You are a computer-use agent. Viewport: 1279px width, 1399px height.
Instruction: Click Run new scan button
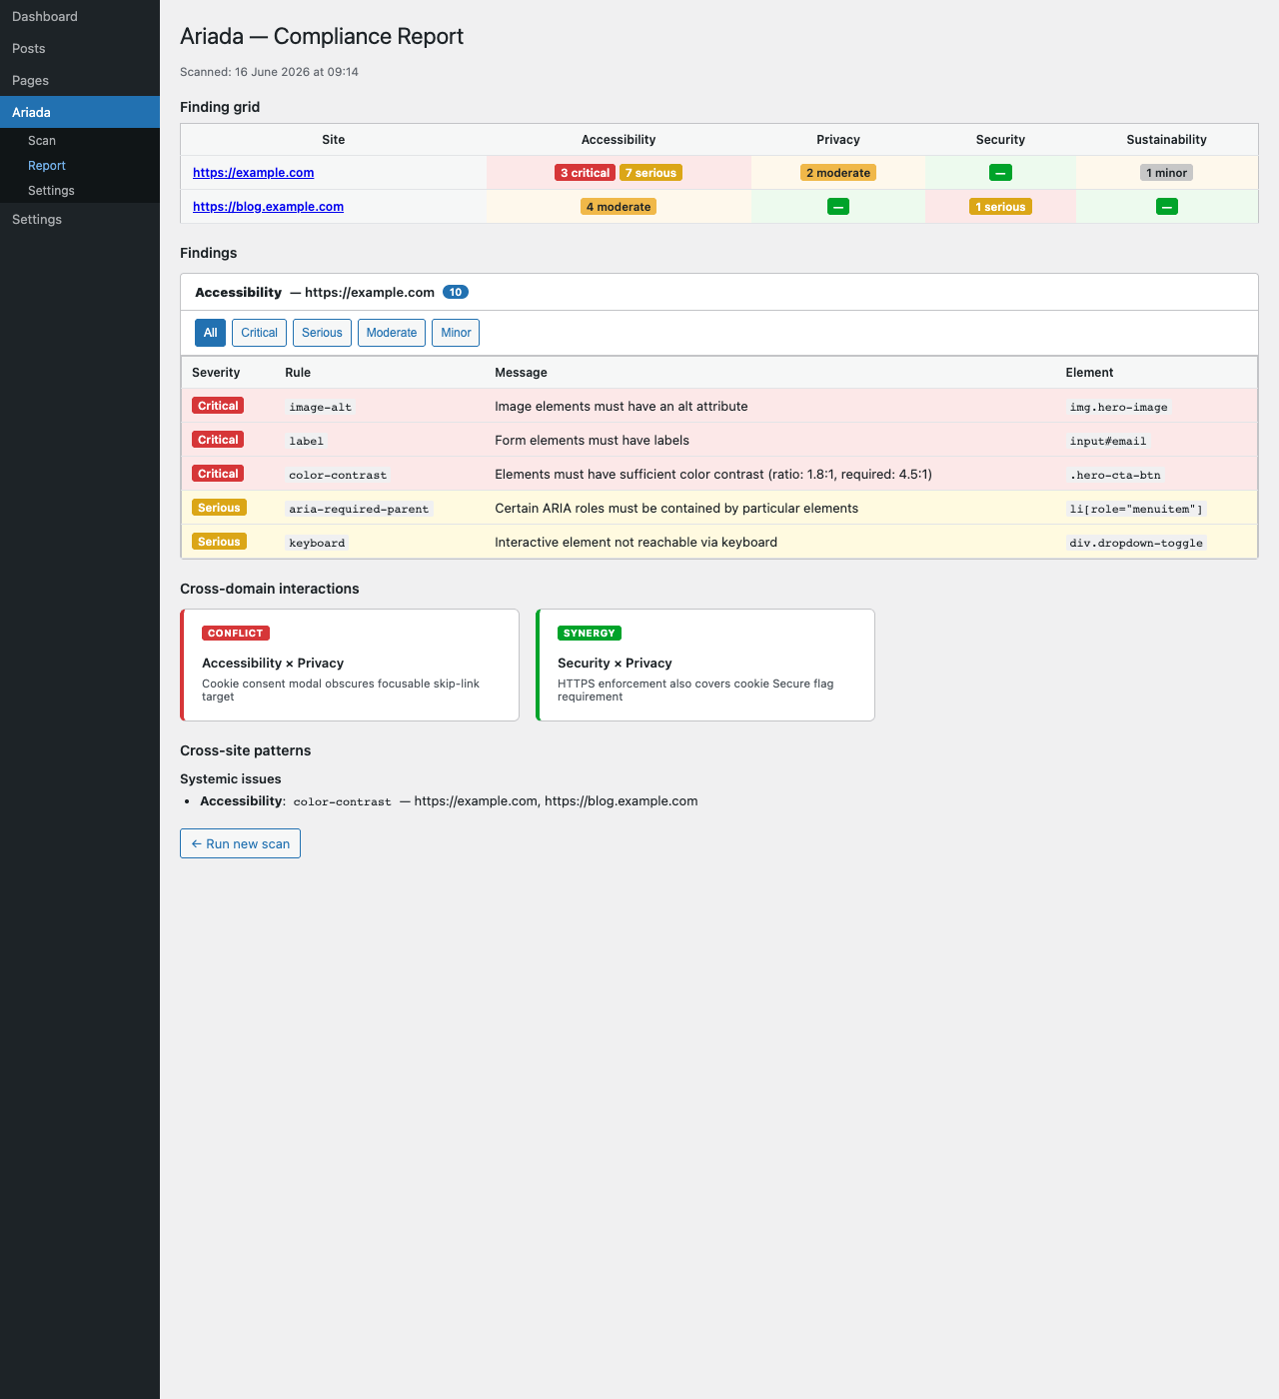click(x=240, y=843)
